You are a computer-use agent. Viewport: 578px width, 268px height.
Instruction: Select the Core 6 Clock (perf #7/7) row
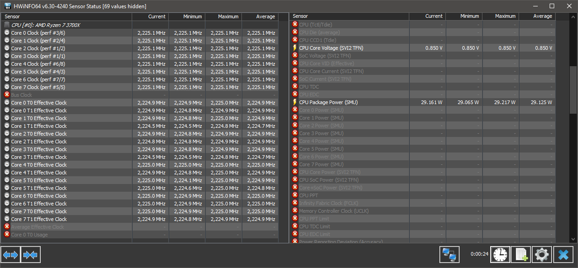pos(139,79)
